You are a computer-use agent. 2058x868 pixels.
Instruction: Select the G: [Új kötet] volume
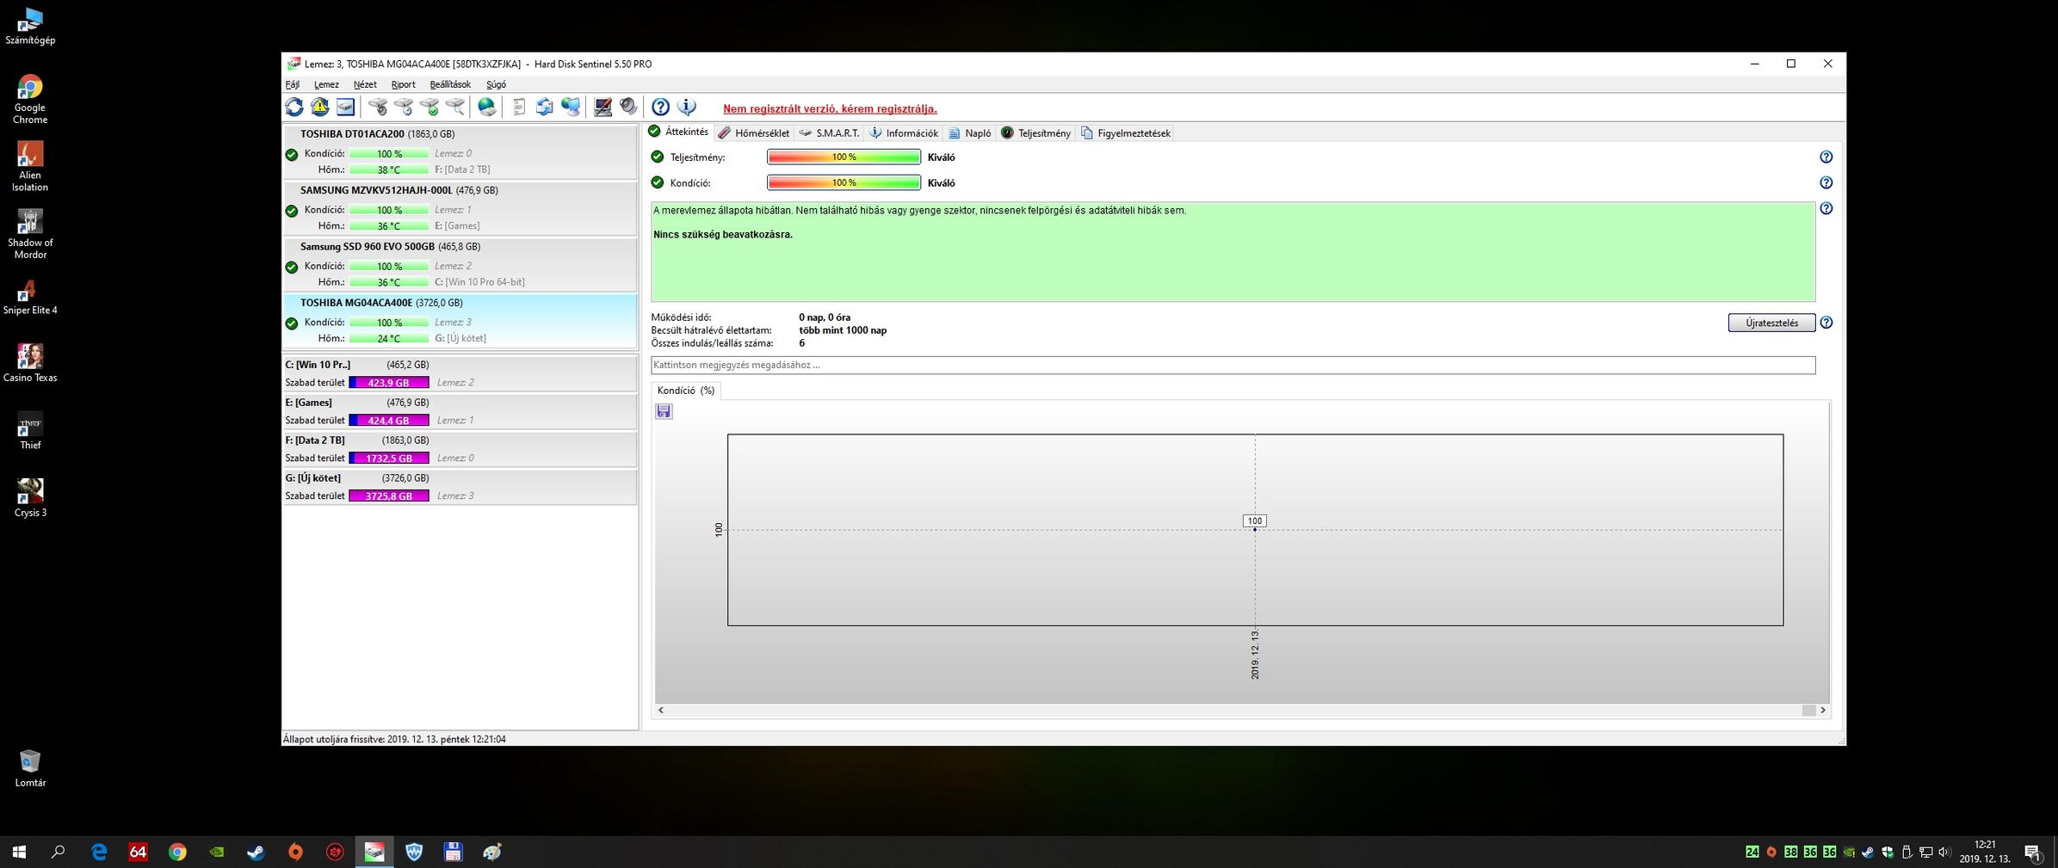(460, 487)
